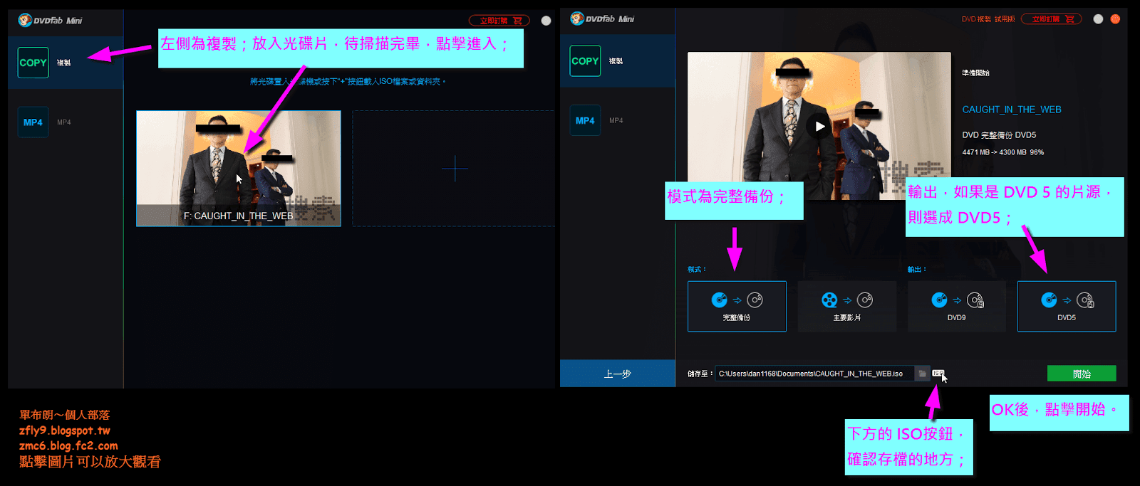Image resolution: width=1140 pixels, height=486 pixels.
Task: Click the save path input field
Action: [814, 374]
